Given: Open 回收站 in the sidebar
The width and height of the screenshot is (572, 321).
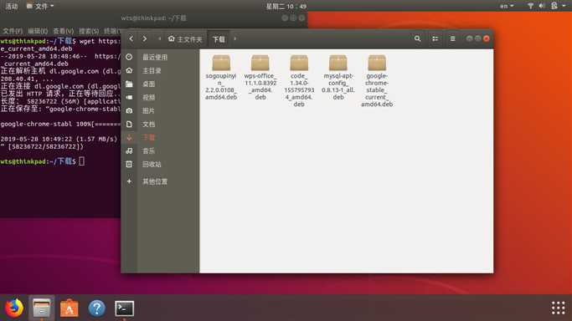Looking at the screenshot, I should (x=152, y=165).
